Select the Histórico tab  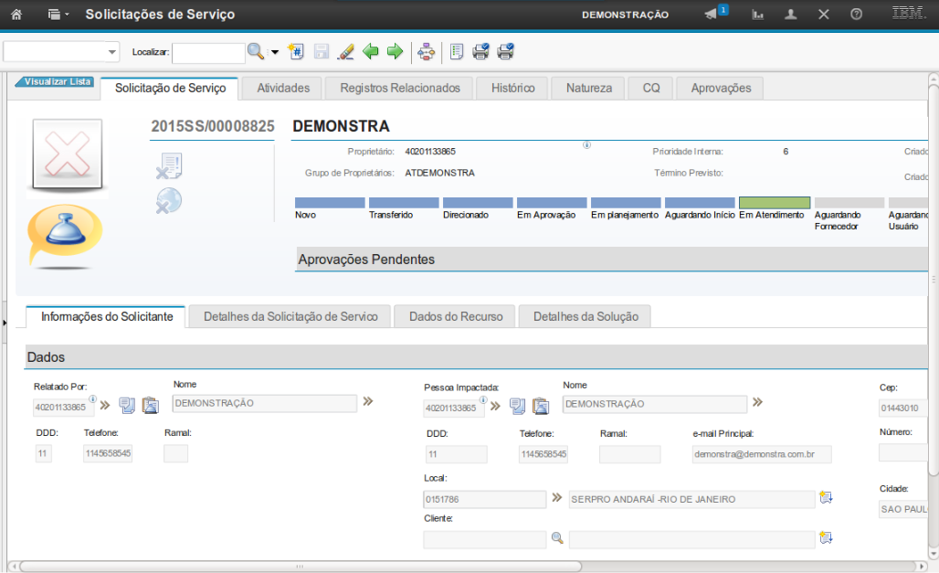coord(512,88)
